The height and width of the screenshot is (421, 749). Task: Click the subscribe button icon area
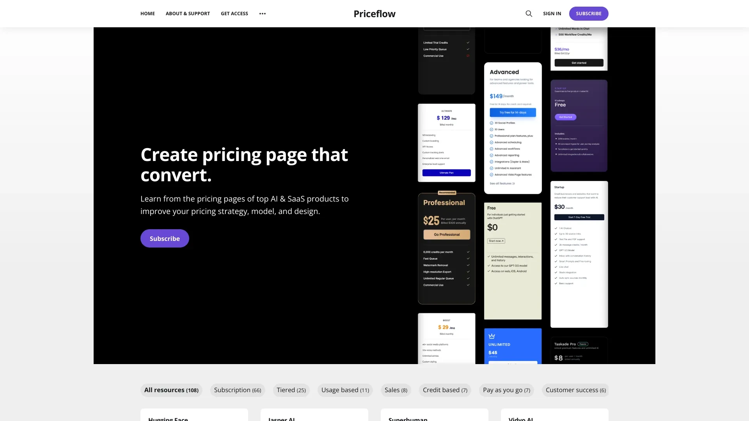tap(589, 13)
